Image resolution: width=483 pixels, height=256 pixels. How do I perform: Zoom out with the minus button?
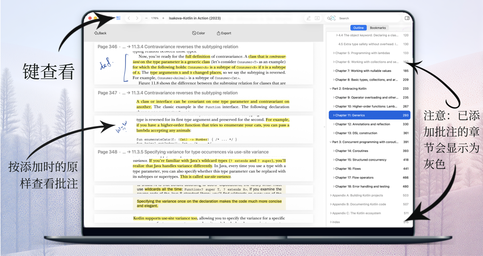146,18
